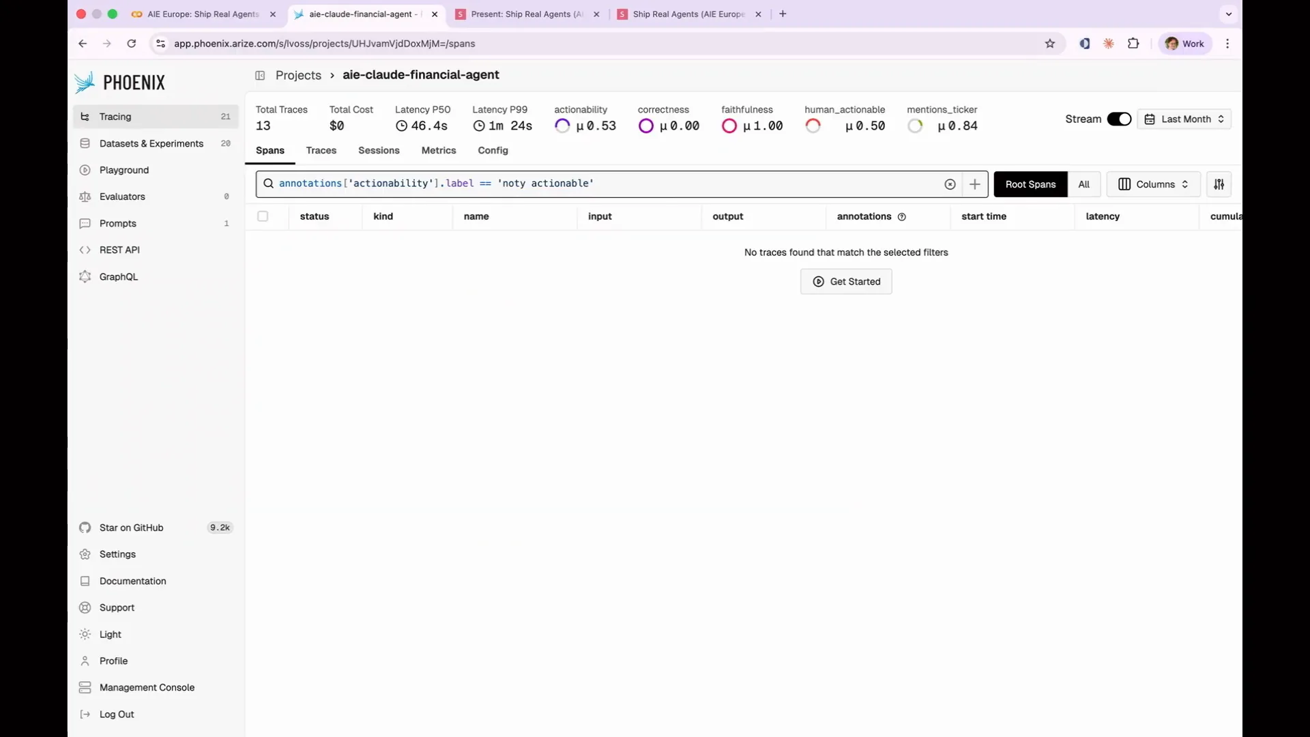Screen dimensions: 1310x737
Task: Open table display settings sliders icon
Action: point(1219,184)
